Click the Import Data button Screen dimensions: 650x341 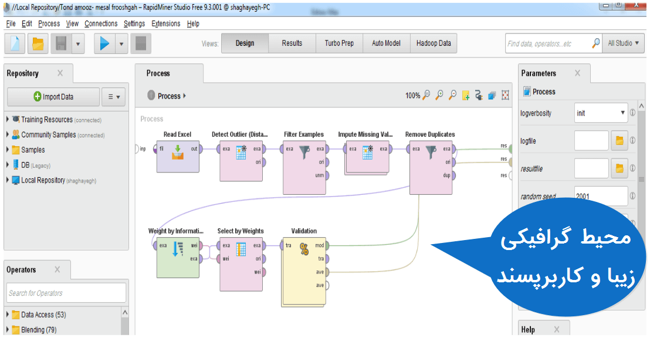(53, 97)
